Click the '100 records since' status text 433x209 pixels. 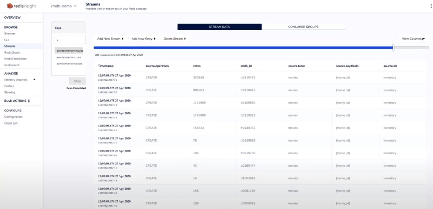[x=119, y=55]
